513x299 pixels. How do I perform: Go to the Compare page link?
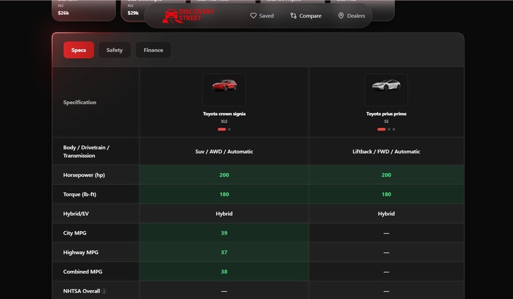pyautogui.click(x=306, y=16)
